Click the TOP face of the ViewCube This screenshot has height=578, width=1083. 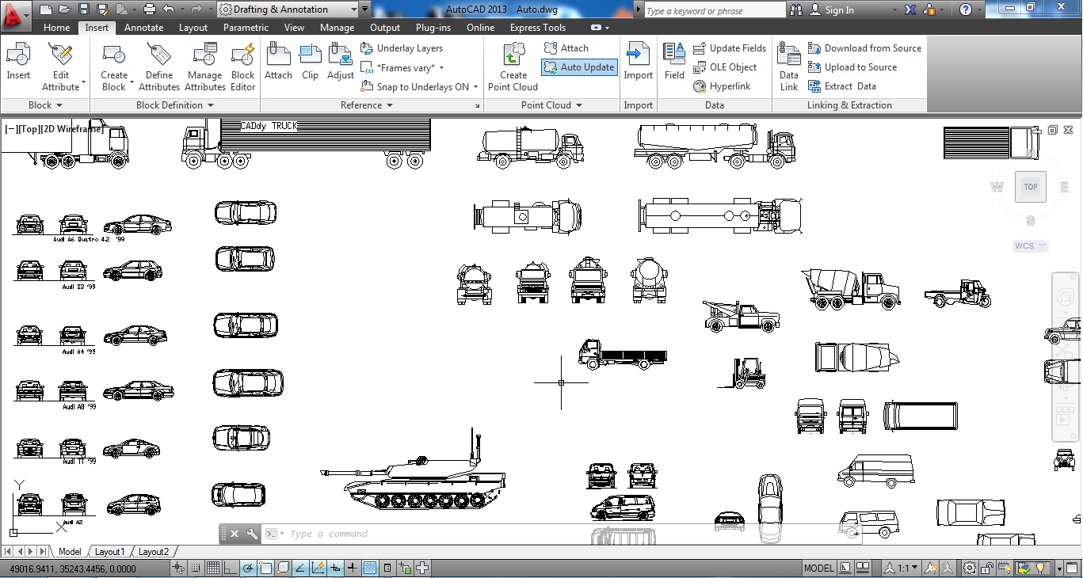1030,187
